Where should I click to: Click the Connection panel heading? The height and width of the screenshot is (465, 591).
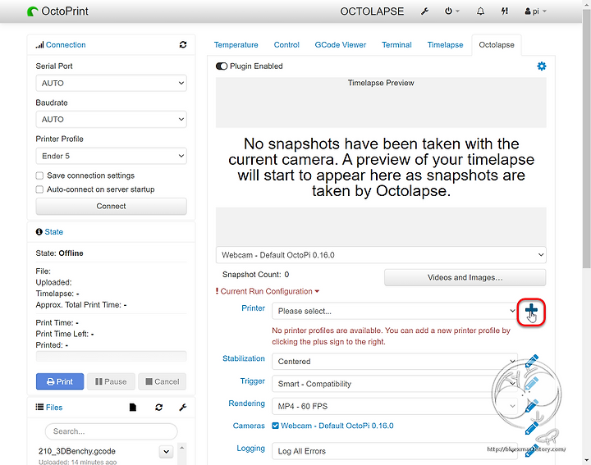pyautogui.click(x=66, y=45)
